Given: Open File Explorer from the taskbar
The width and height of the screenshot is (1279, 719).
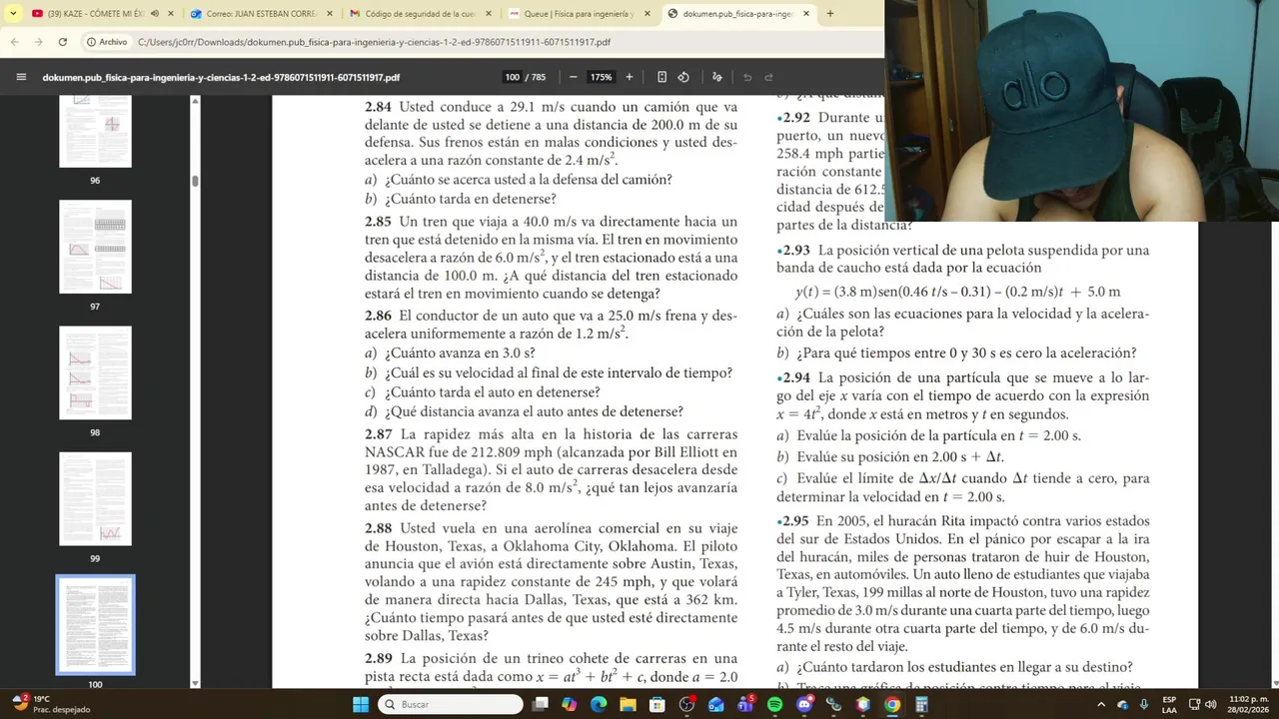Looking at the screenshot, I should pyautogui.click(x=629, y=704).
